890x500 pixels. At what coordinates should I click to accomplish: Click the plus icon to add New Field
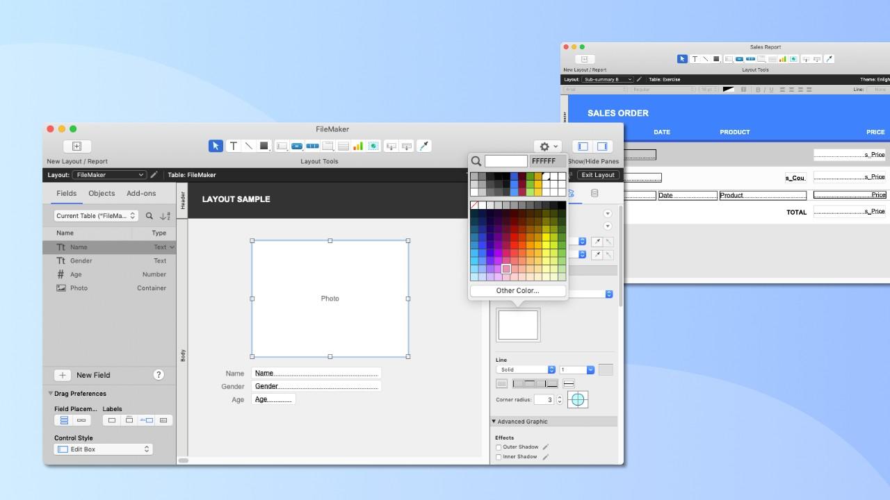(63, 375)
